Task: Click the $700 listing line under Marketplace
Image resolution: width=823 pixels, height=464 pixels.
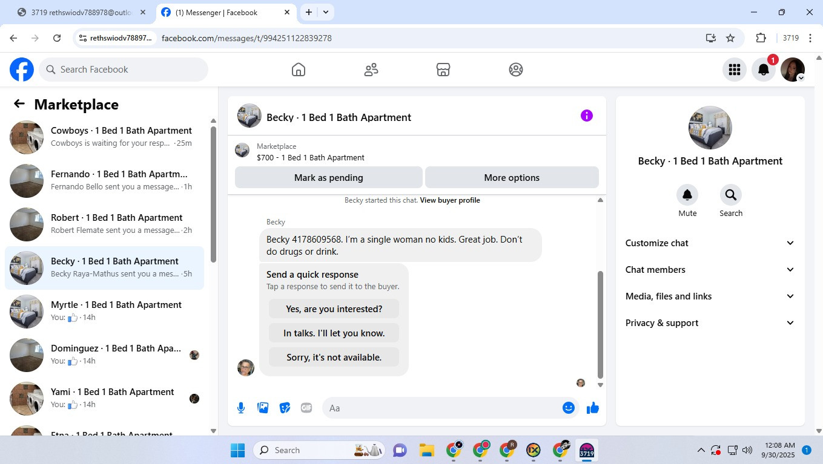Action: [311, 158]
